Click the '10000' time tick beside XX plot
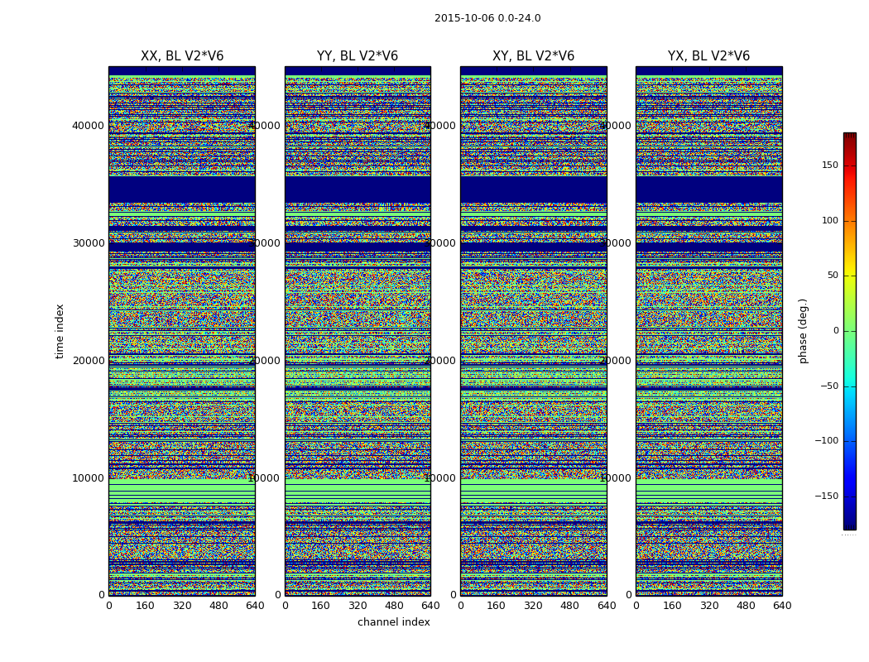Screen dimensions: 869x662 [88, 478]
